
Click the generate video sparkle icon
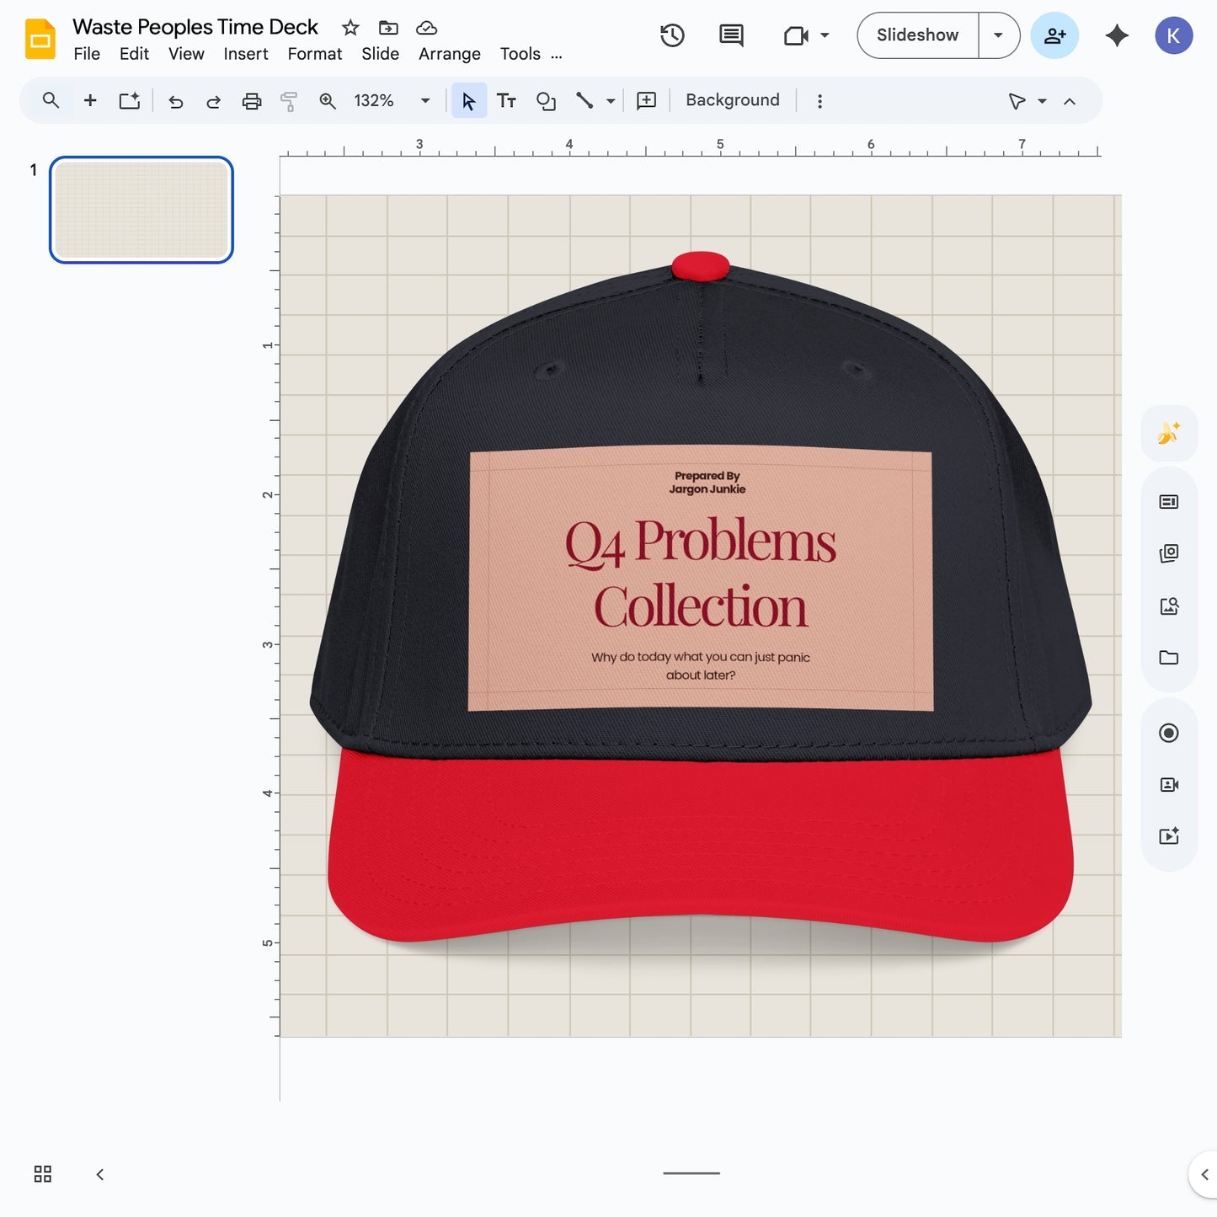[x=1169, y=836]
